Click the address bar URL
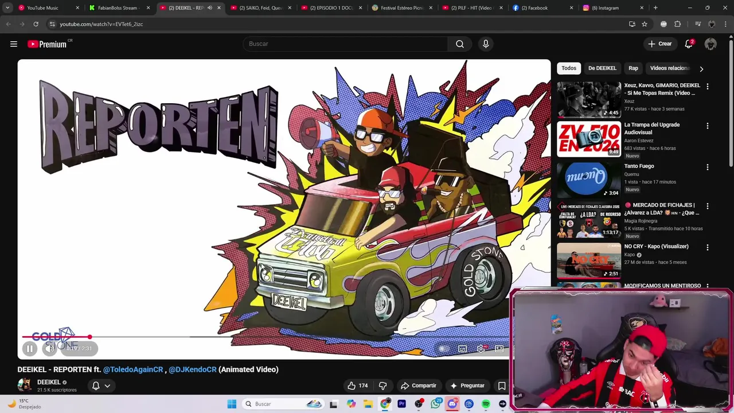The width and height of the screenshot is (734, 413). tap(101, 24)
